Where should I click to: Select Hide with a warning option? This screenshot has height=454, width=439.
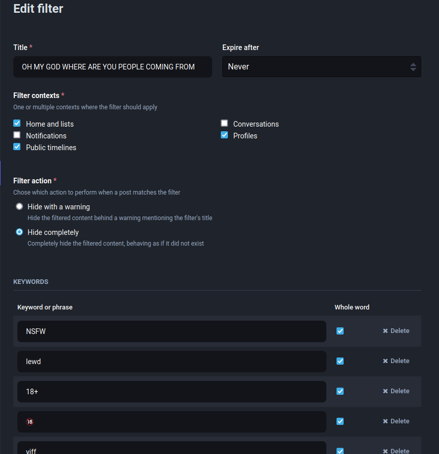point(19,207)
